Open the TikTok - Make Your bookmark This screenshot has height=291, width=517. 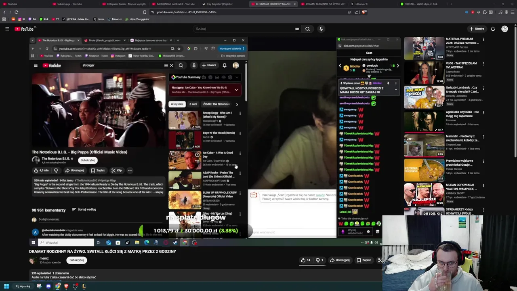[x=76, y=19]
